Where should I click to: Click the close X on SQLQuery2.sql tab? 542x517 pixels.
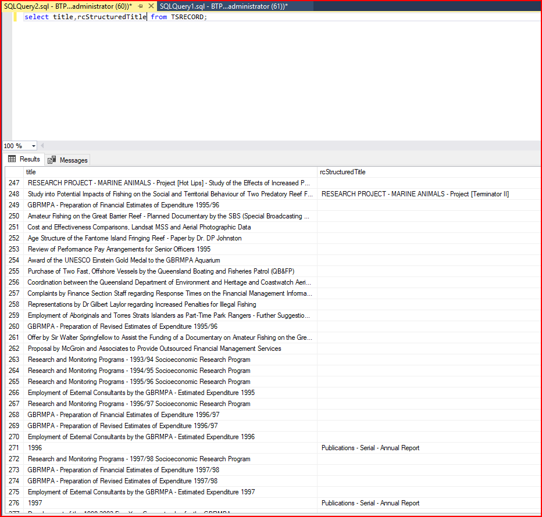151,6
